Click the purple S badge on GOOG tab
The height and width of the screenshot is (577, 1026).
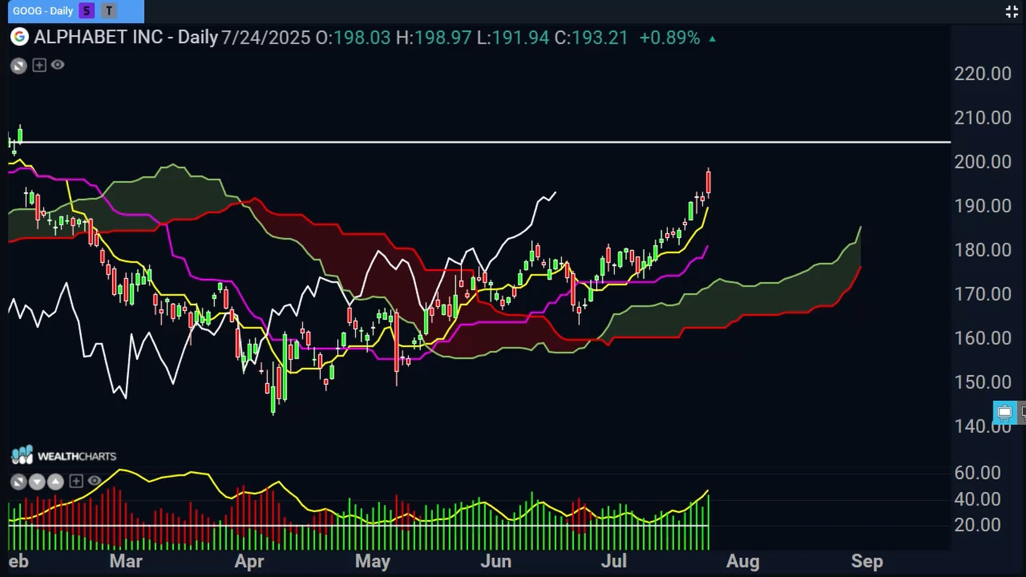87,11
